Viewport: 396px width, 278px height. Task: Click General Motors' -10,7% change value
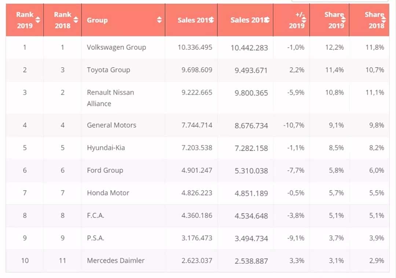click(294, 125)
